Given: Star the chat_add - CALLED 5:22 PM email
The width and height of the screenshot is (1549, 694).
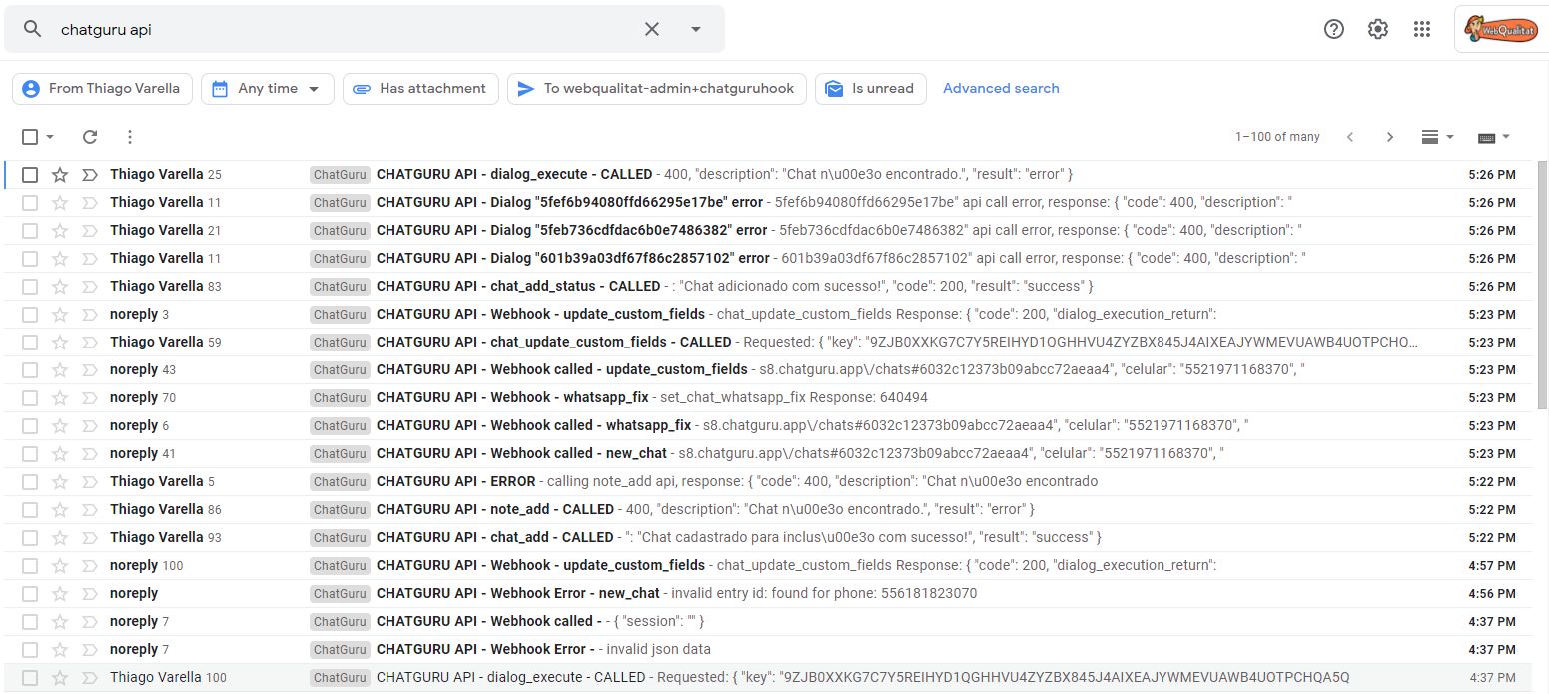Looking at the screenshot, I should (60, 538).
